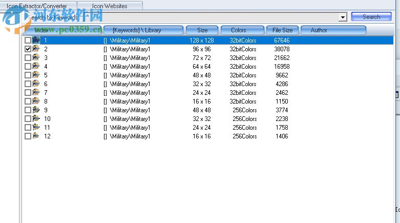Image resolution: width=400 pixels, height=223 pixels.
Task: Select the \Military\Military1 library entry in row 5
Action: (130, 75)
